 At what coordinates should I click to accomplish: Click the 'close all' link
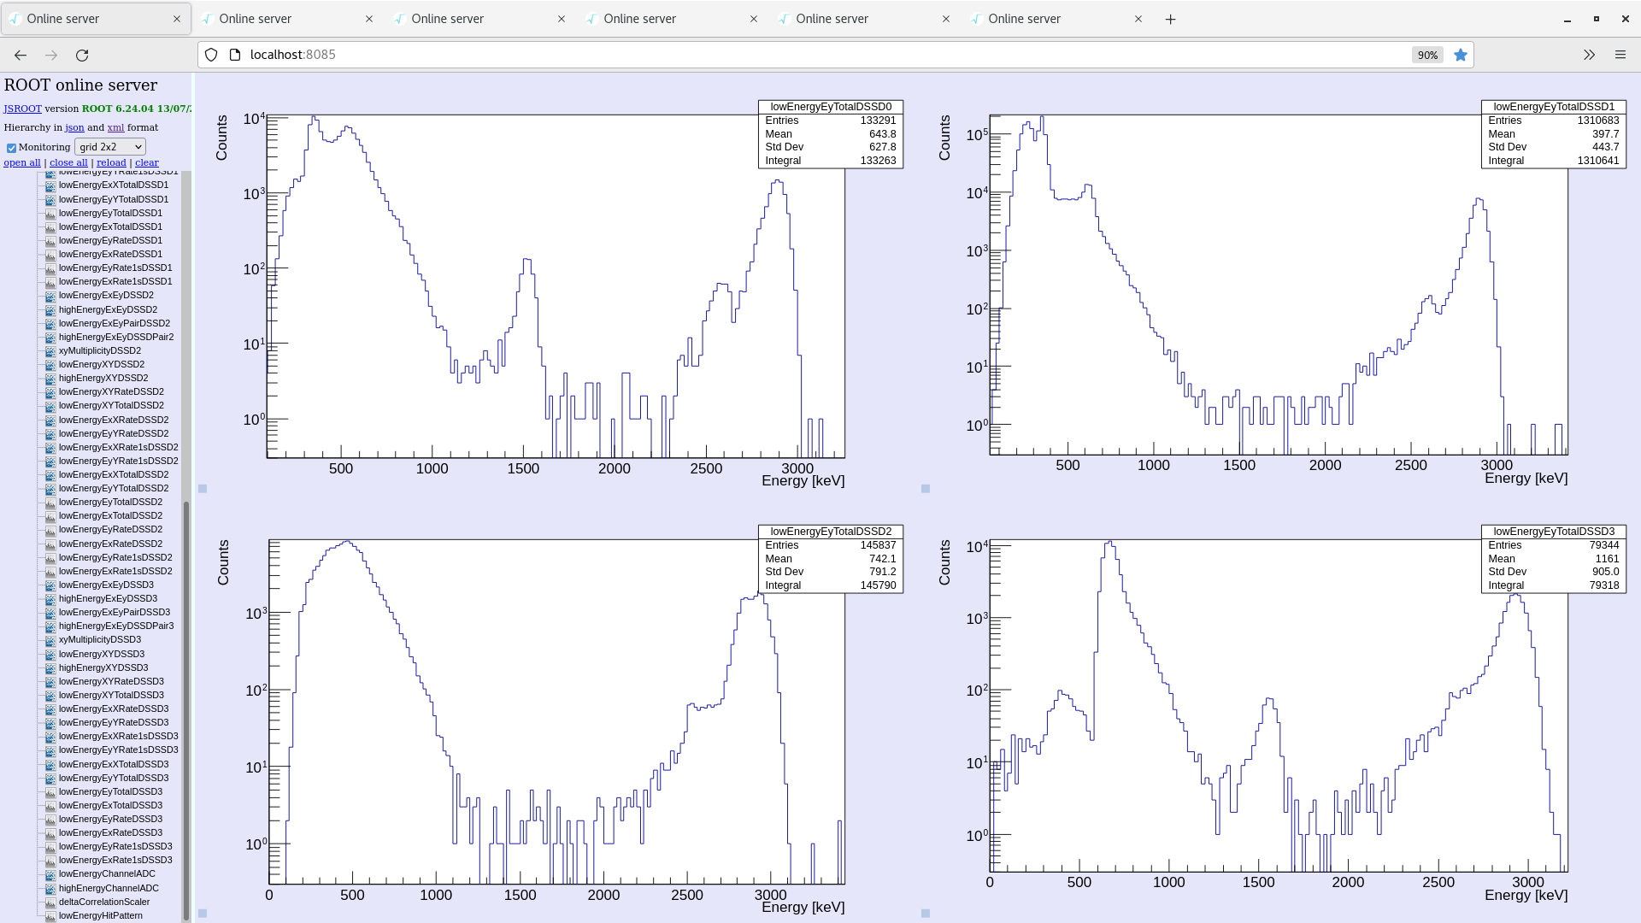[x=68, y=162]
